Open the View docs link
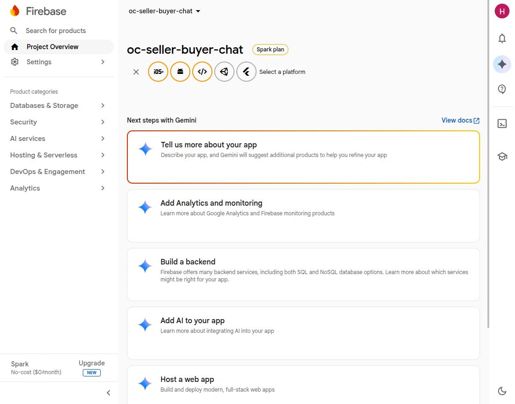The width and height of the screenshot is (515, 404). [x=460, y=120]
